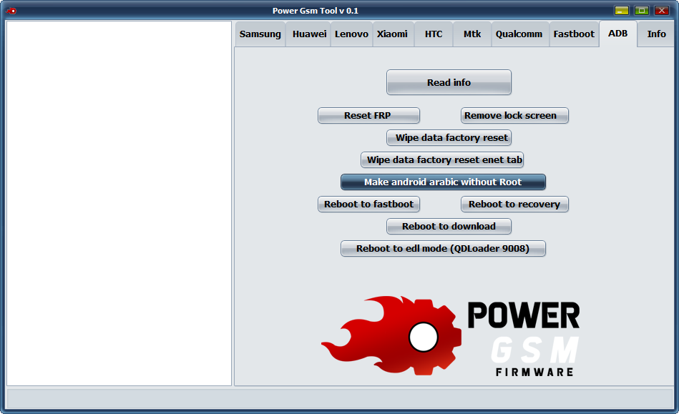Image resolution: width=679 pixels, height=414 pixels.
Task: Click Reboot to fastboot
Action: 368,204
